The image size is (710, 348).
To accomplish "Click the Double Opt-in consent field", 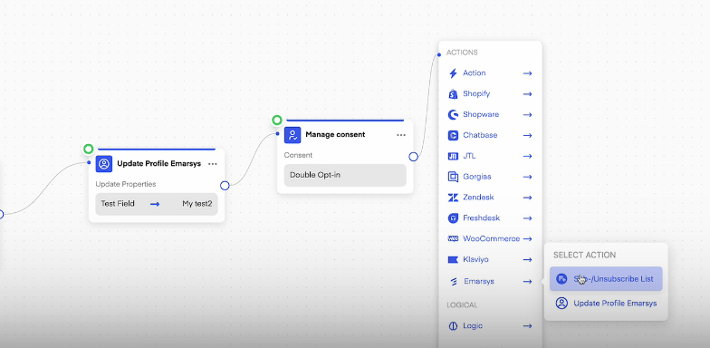I will click(345, 176).
